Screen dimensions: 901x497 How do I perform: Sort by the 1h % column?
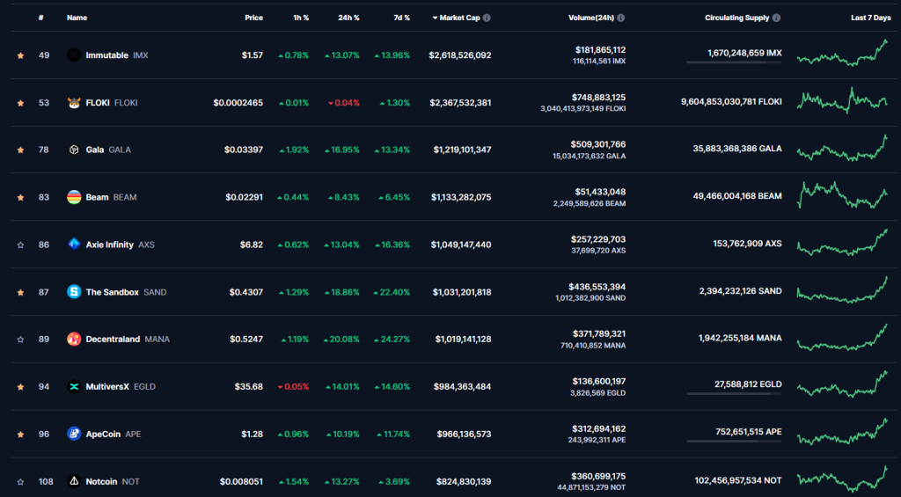[301, 18]
